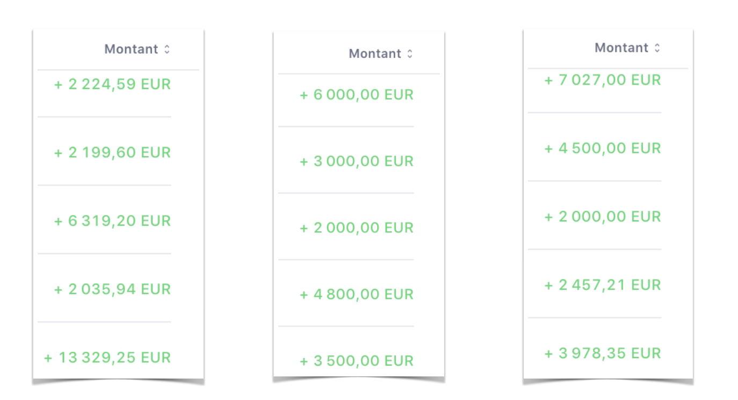The height and width of the screenshot is (400, 738).
Task: Open the + 4 800,00 EUR transaction
Action: coord(357,294)
